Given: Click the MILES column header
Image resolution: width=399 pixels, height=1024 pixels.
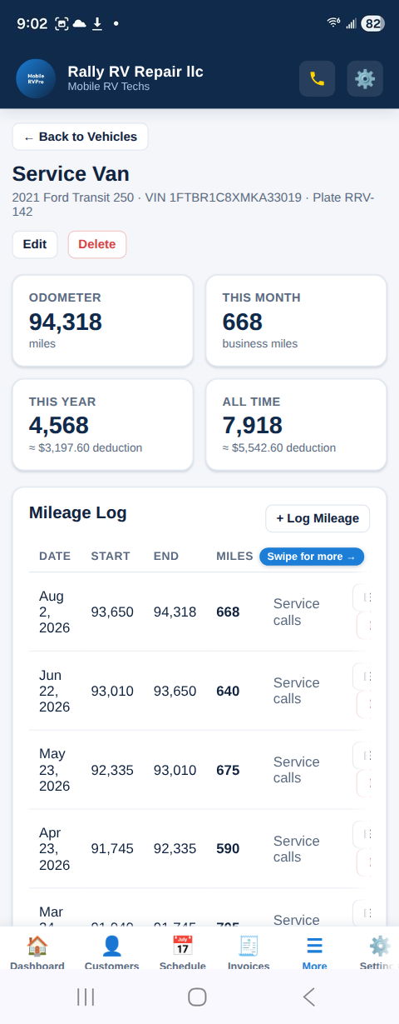Looking at the screenshot, I should [234, 556].
